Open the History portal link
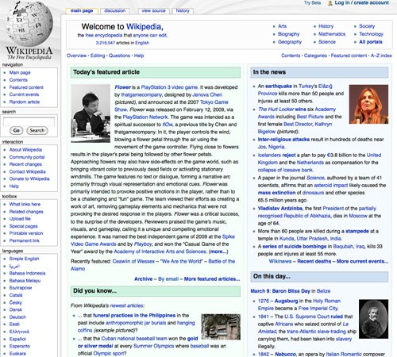 326,26
